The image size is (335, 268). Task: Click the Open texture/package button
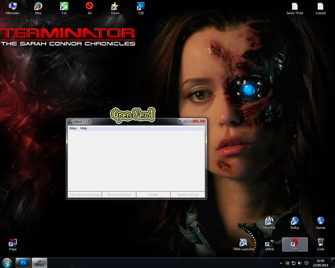[x=85, y=195]
